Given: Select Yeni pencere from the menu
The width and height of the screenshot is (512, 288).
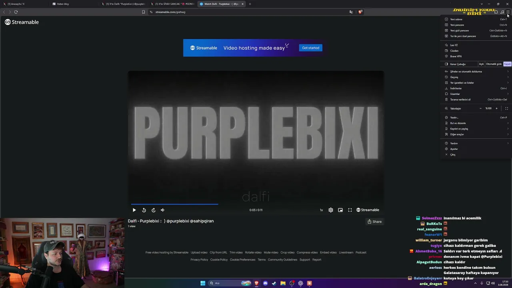Looking at the screenshot, I should [x=476, y=25].
